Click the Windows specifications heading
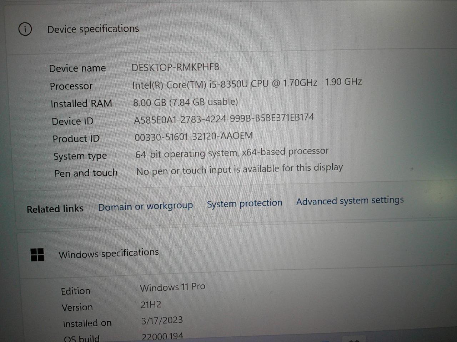Viewport: 457px width, 342px height. pos(109,253)
